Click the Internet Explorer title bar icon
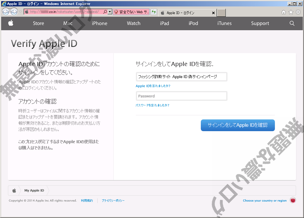This screenshot has height=218, width=304. [x=4, y=4]
